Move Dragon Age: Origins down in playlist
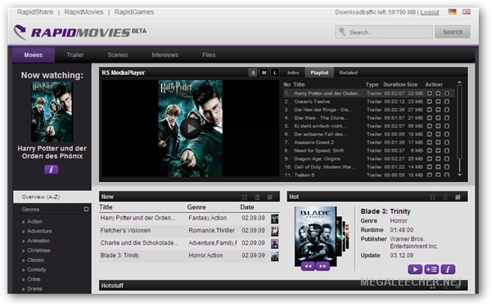This screenshot has width=491, height=306. 438,158
